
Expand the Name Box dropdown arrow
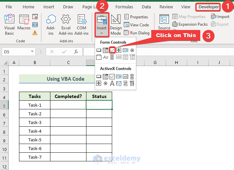point(32,52)
